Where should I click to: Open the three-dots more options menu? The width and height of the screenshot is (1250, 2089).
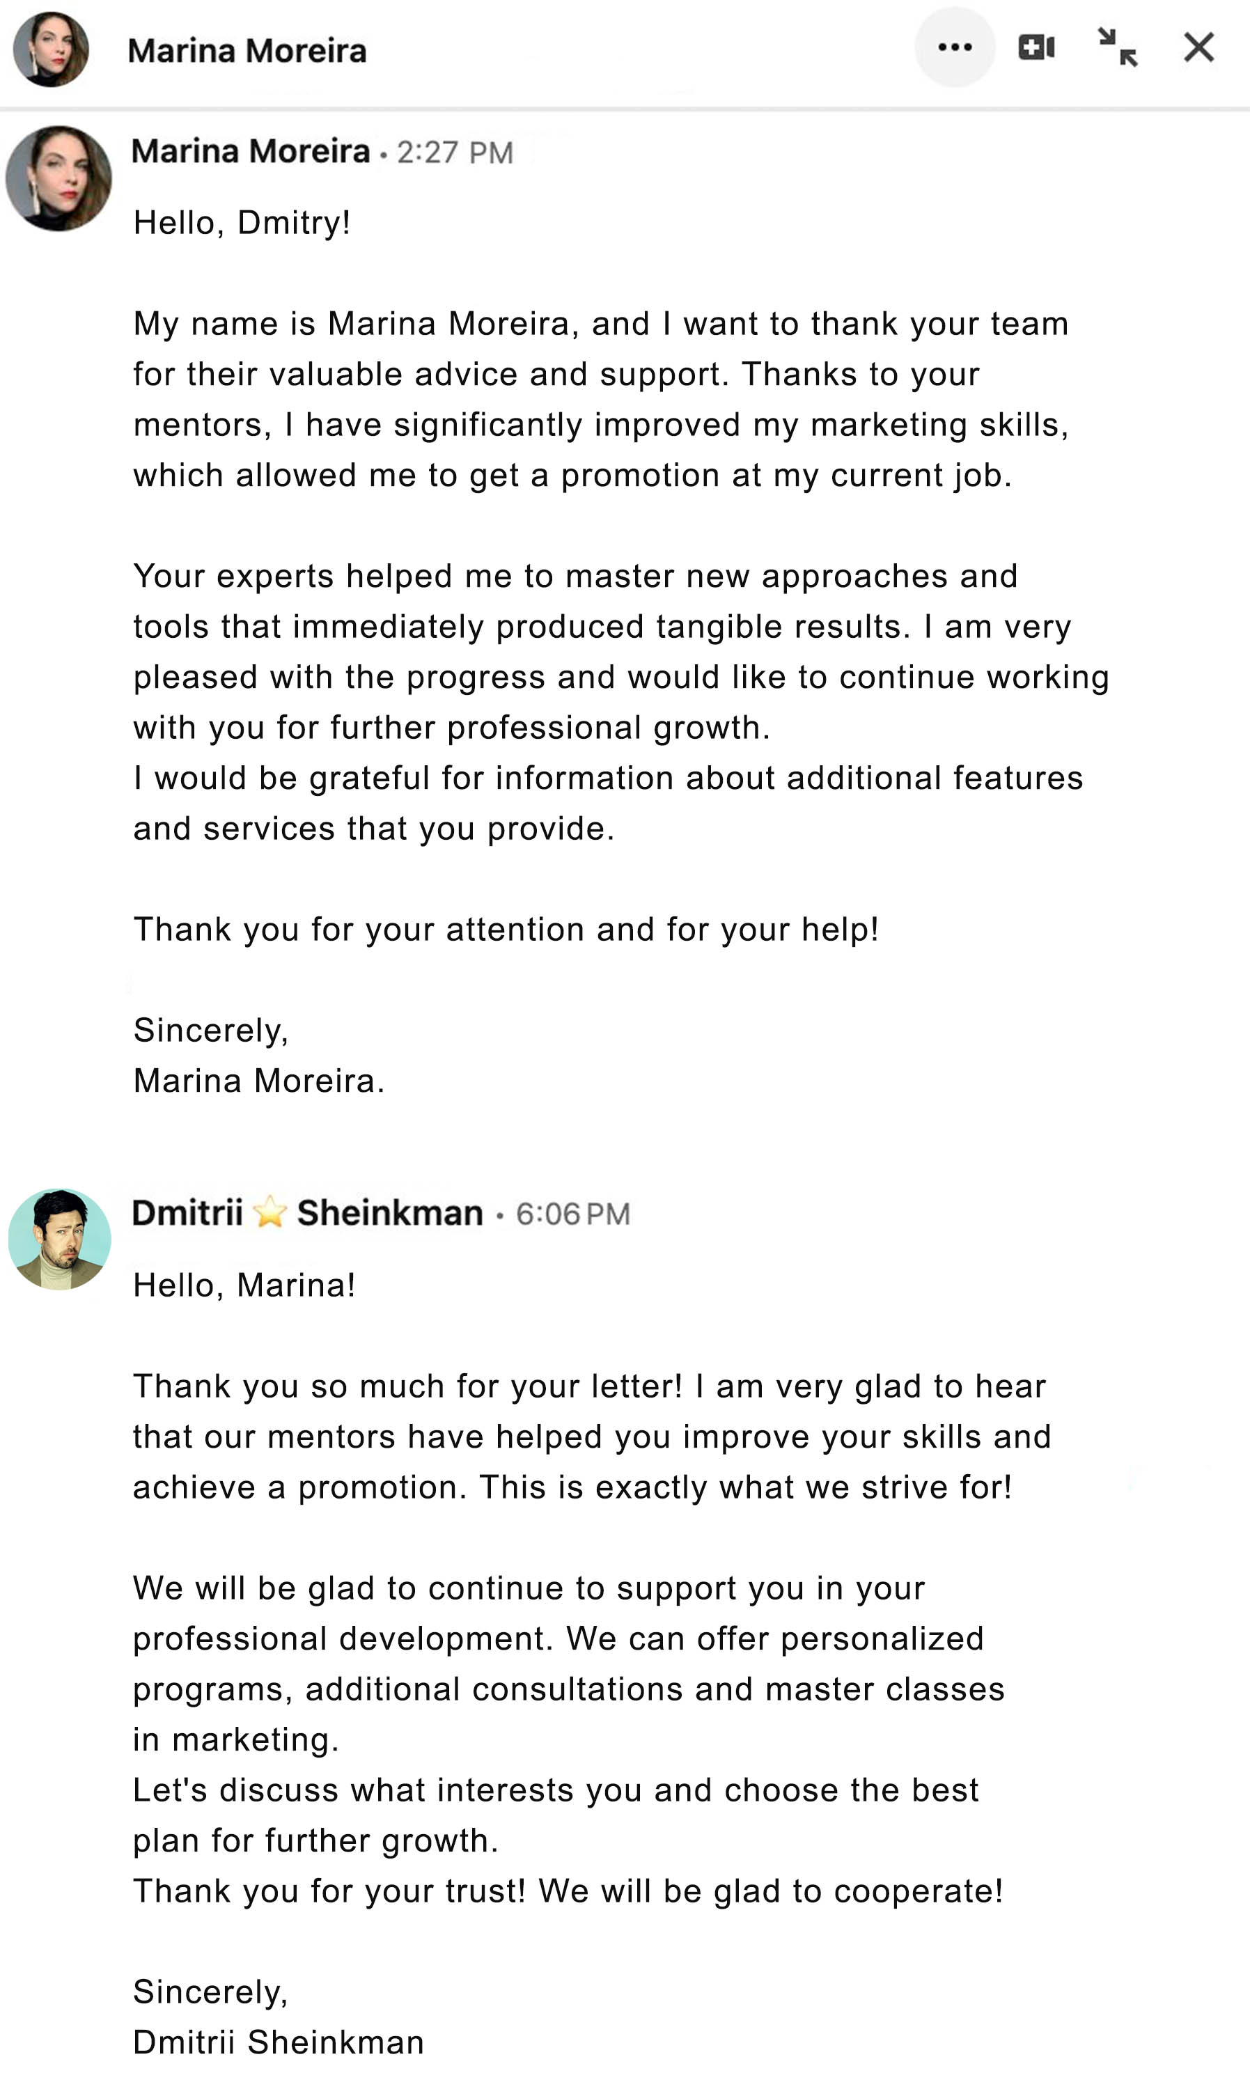tap(954, 47)
